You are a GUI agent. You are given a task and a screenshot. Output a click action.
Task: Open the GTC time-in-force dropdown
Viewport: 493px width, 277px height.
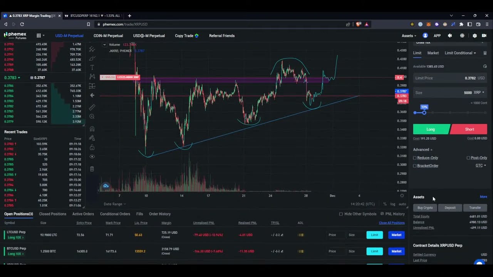[481, 165]
